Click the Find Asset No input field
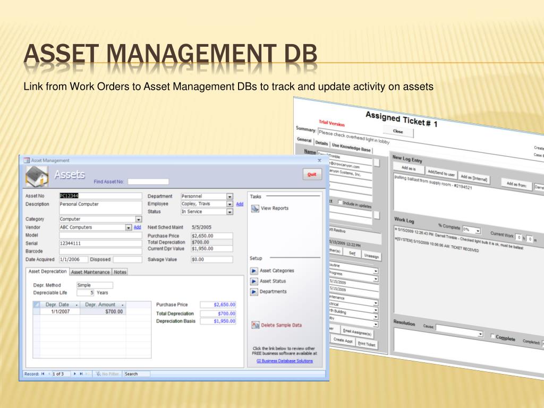 [x=148, y=182]
